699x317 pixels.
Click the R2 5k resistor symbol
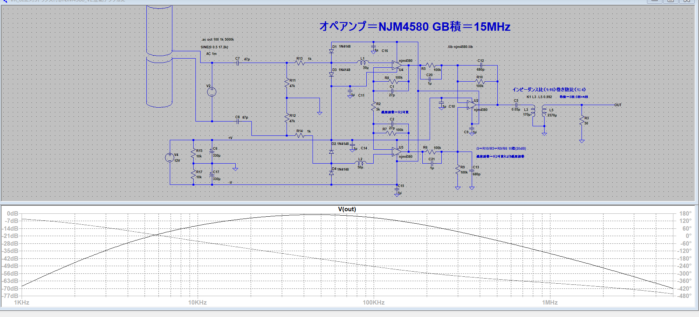[373, 107]
